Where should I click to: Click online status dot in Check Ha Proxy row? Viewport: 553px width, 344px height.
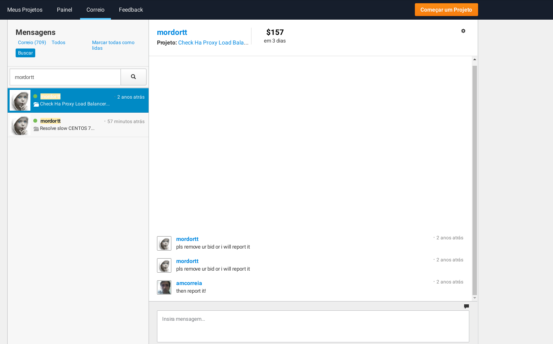(x=35, y=96)
